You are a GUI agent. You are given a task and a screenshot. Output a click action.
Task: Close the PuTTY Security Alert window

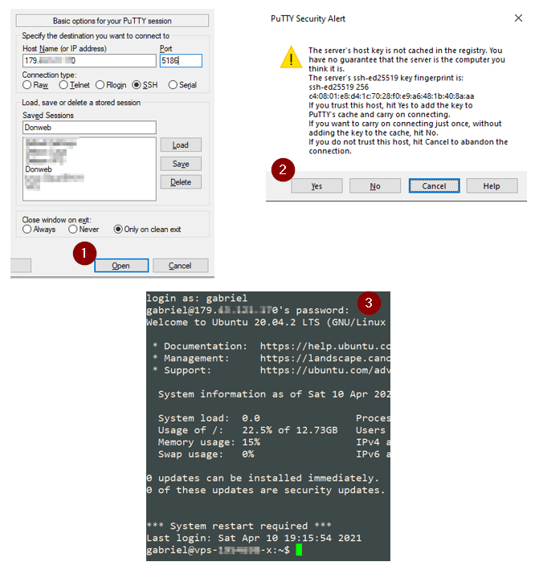(x=518, y=18)
